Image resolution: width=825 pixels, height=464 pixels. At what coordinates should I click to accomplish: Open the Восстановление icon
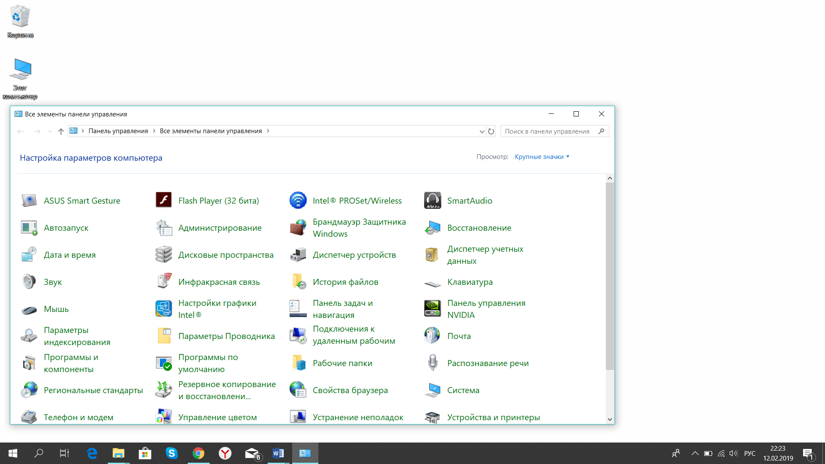pyautogui.click(x=432, y=228)
